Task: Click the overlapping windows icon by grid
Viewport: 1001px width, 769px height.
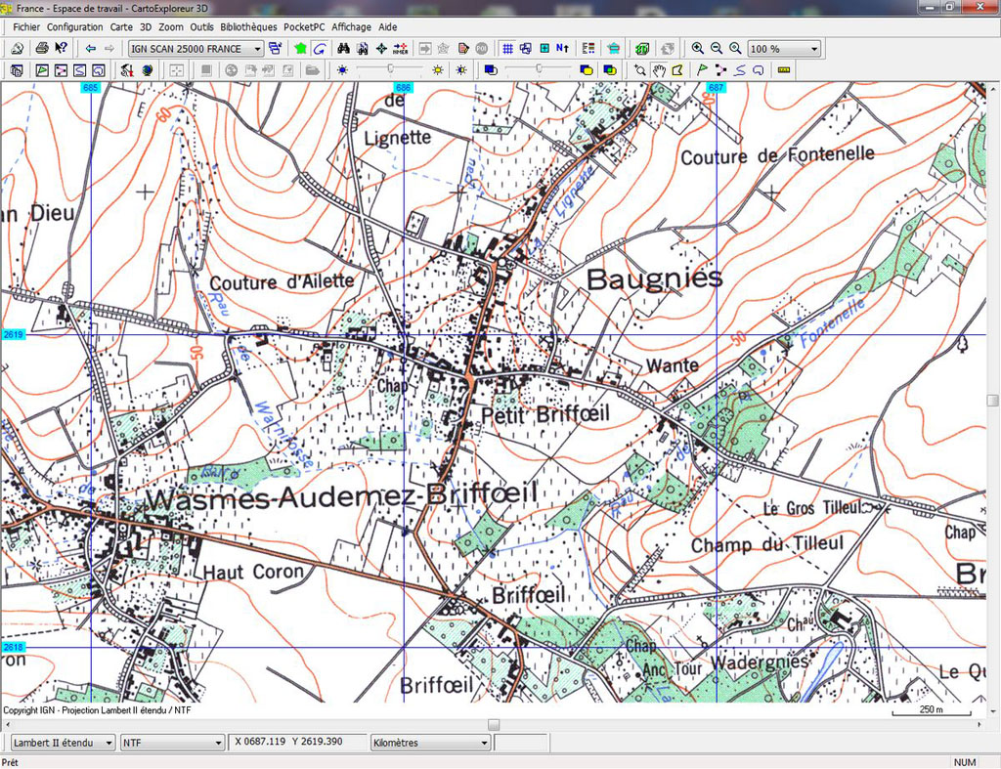Action: pyautogui.click(x=525, y=49)
